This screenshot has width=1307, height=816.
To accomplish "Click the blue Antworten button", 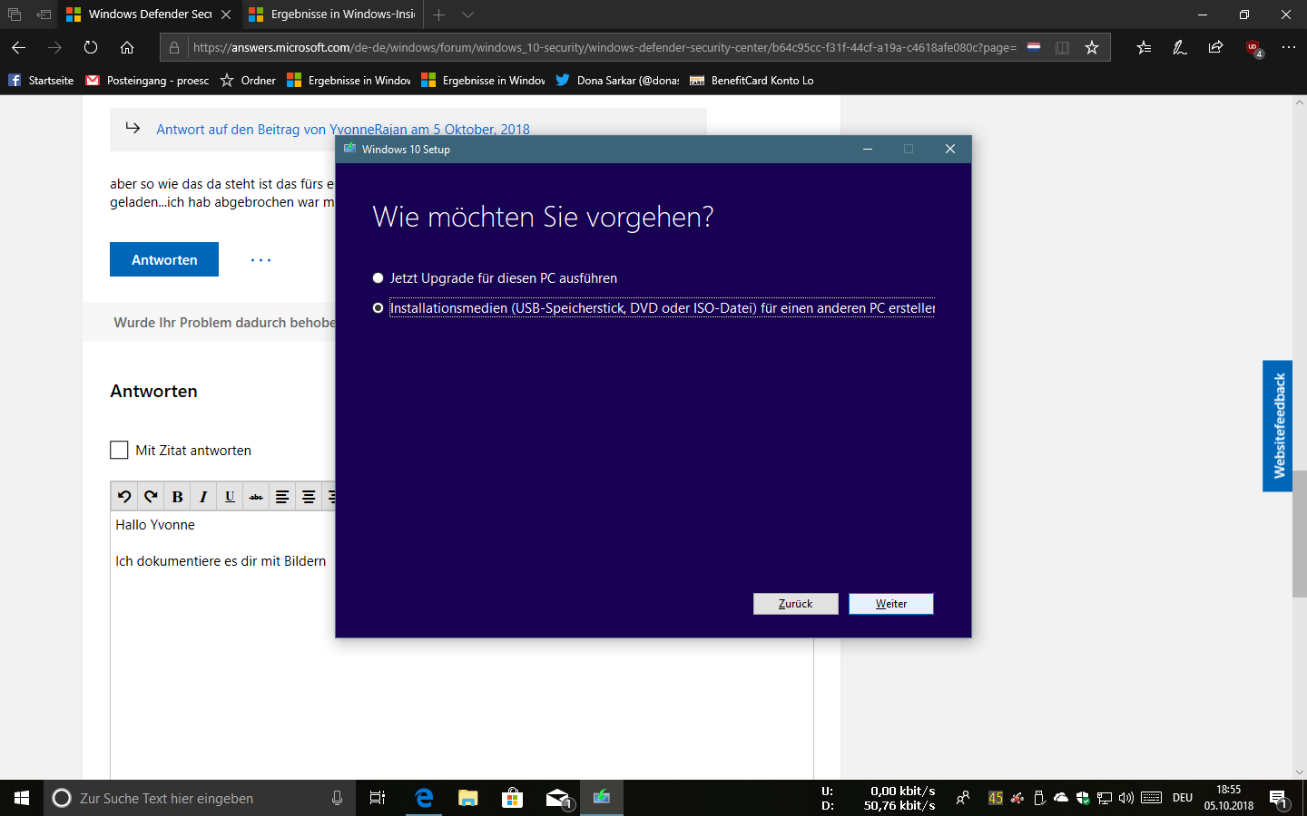I will [164, 259].
